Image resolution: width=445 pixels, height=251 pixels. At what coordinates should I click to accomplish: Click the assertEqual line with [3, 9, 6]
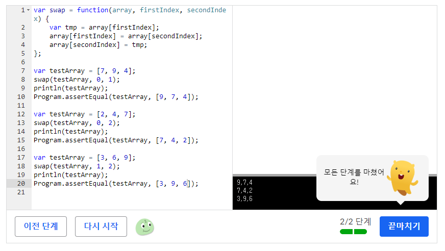[116, 184]
